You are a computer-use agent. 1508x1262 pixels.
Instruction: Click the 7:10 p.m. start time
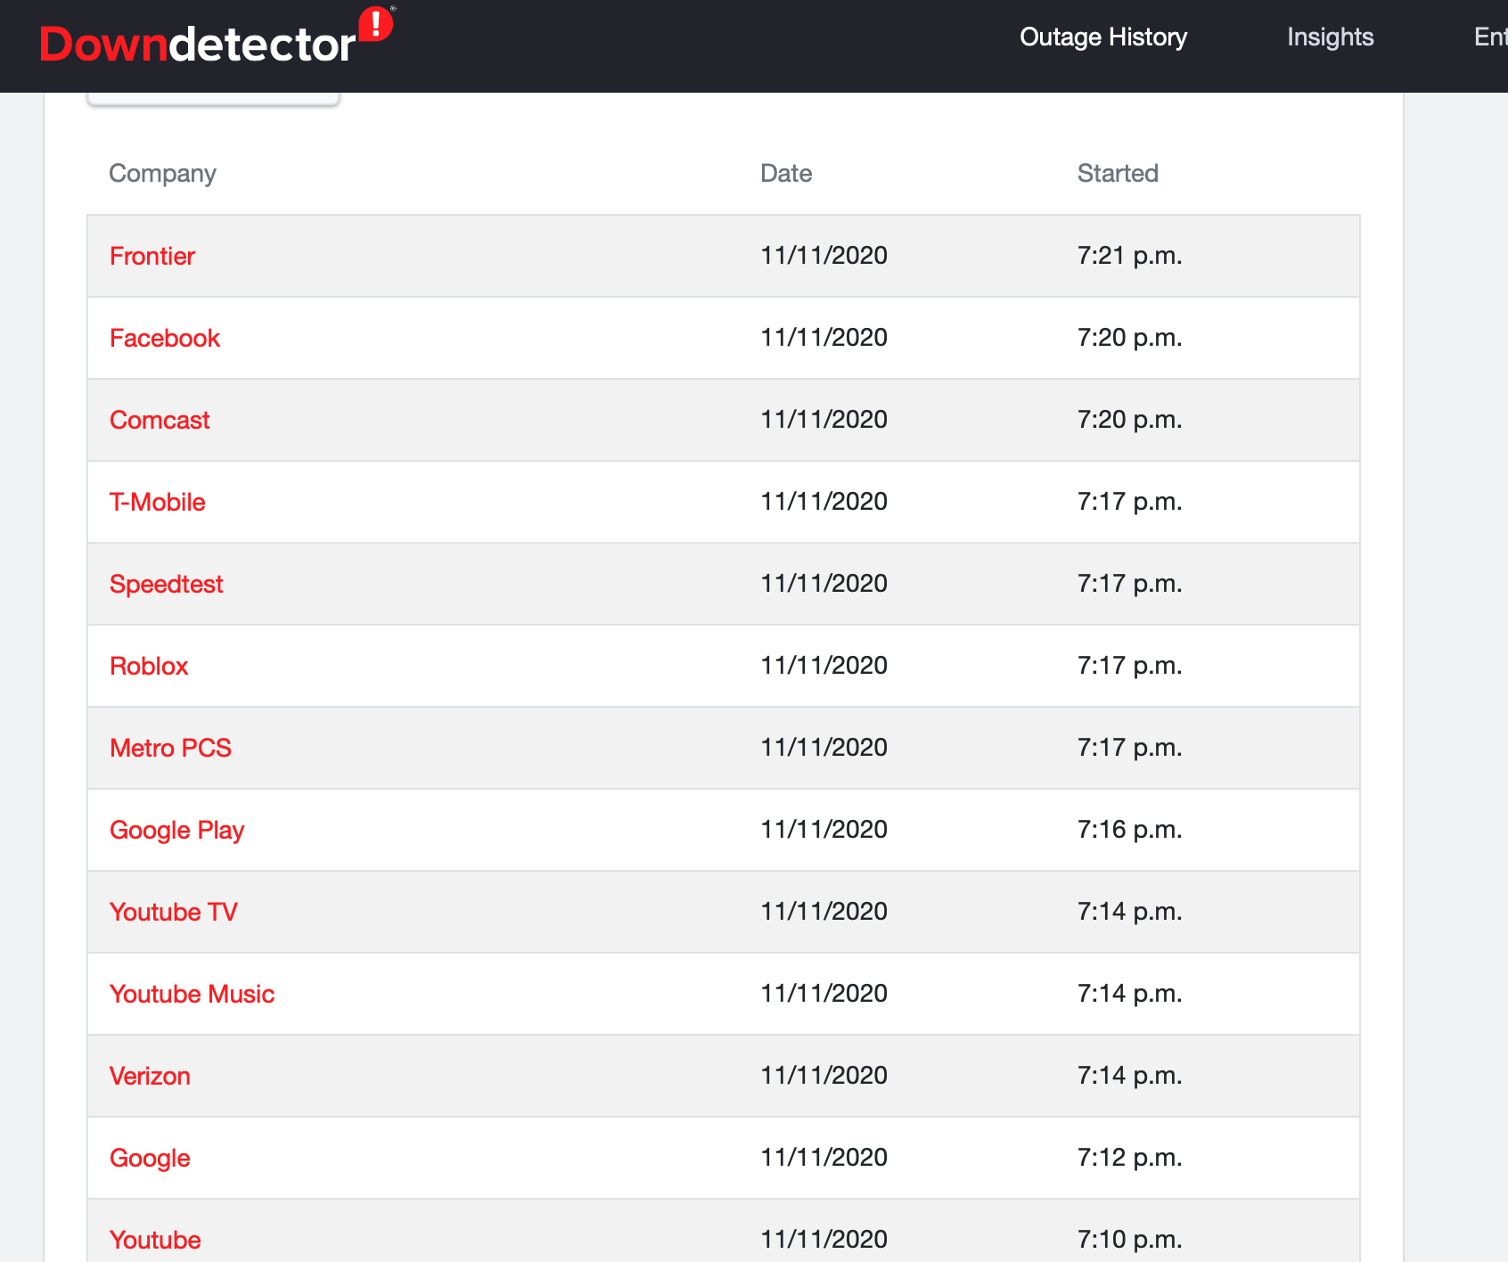[x=1129, y=1240]
